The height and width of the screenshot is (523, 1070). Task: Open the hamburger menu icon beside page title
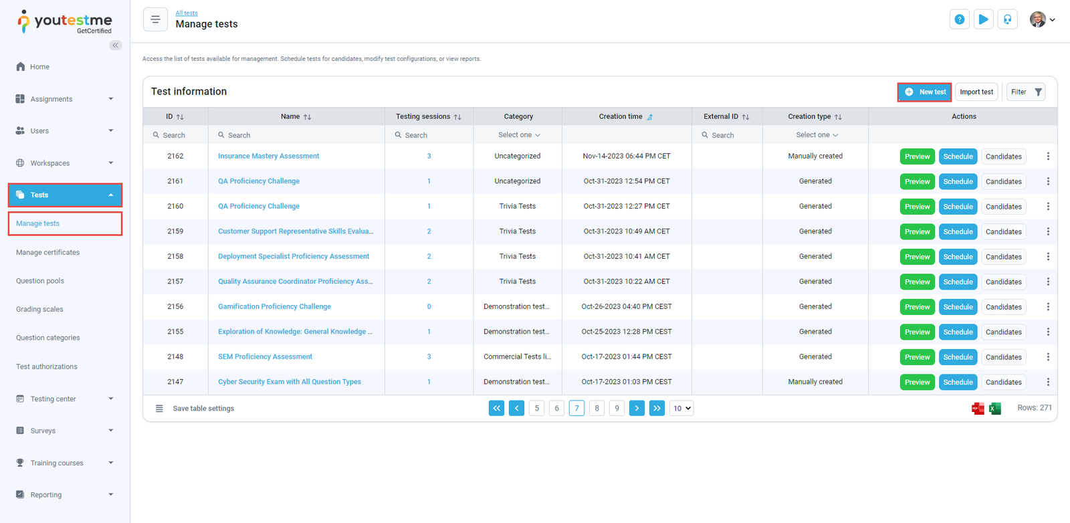point(155,19)
